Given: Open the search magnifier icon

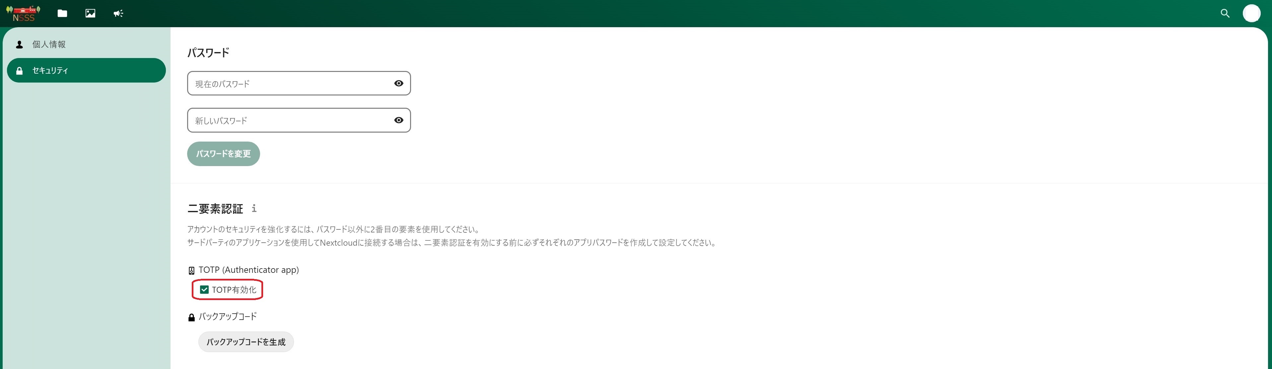Looking at the screenshot, I should [1225, 13].
